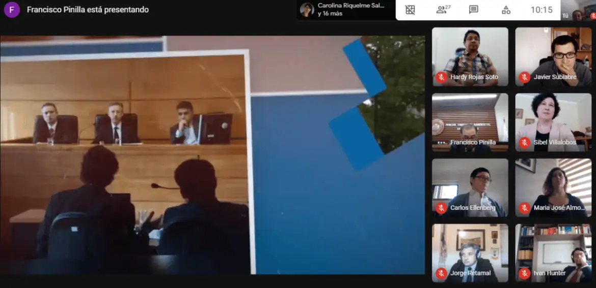Open the activities shapes icon

(x=506, y=10)
